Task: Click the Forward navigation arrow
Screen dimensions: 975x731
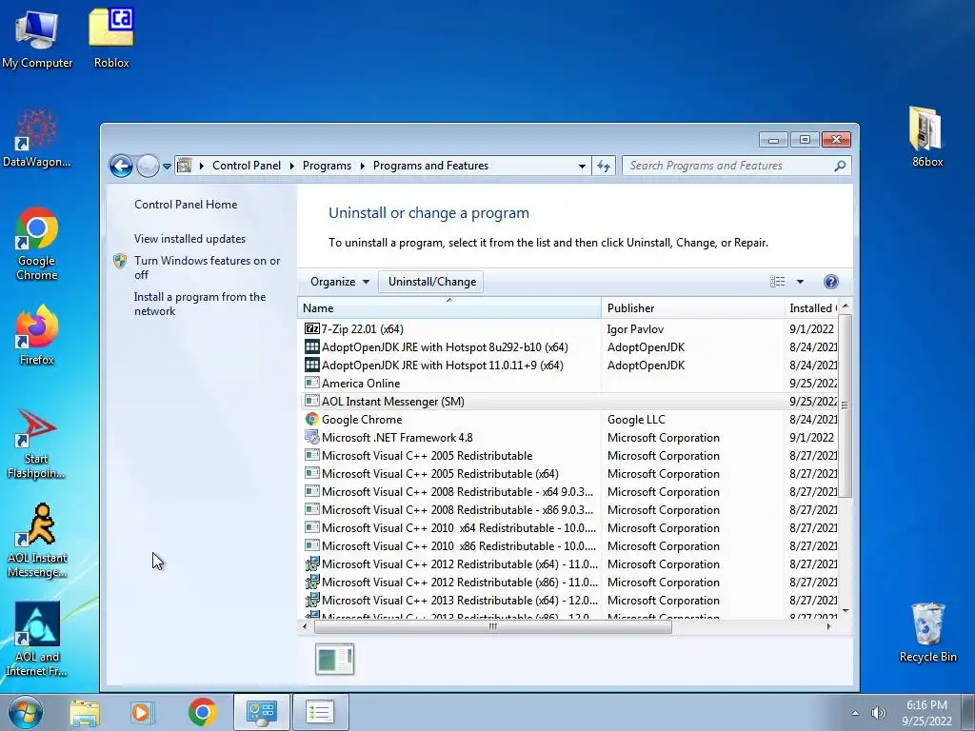Action: click(x=148, y=166)
